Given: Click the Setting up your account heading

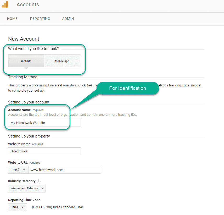Looking at the screenshot, I should (29, 102).
